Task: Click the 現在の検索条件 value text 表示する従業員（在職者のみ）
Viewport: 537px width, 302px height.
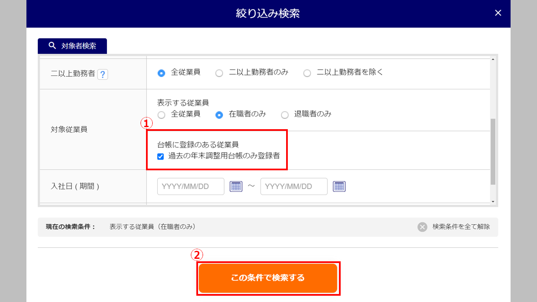Action: (x=153, y=227)
